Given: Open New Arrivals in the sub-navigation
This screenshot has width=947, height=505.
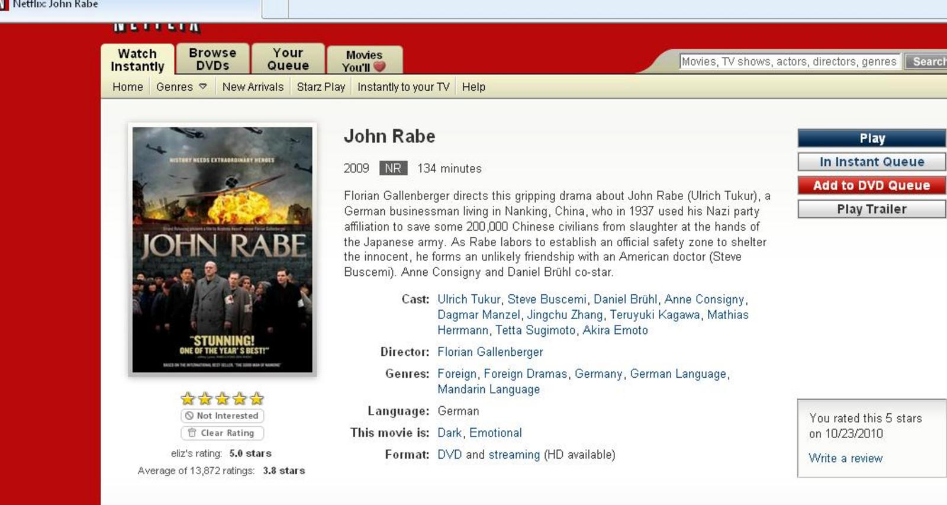Looking at the screenshot, I should (253, 87).
